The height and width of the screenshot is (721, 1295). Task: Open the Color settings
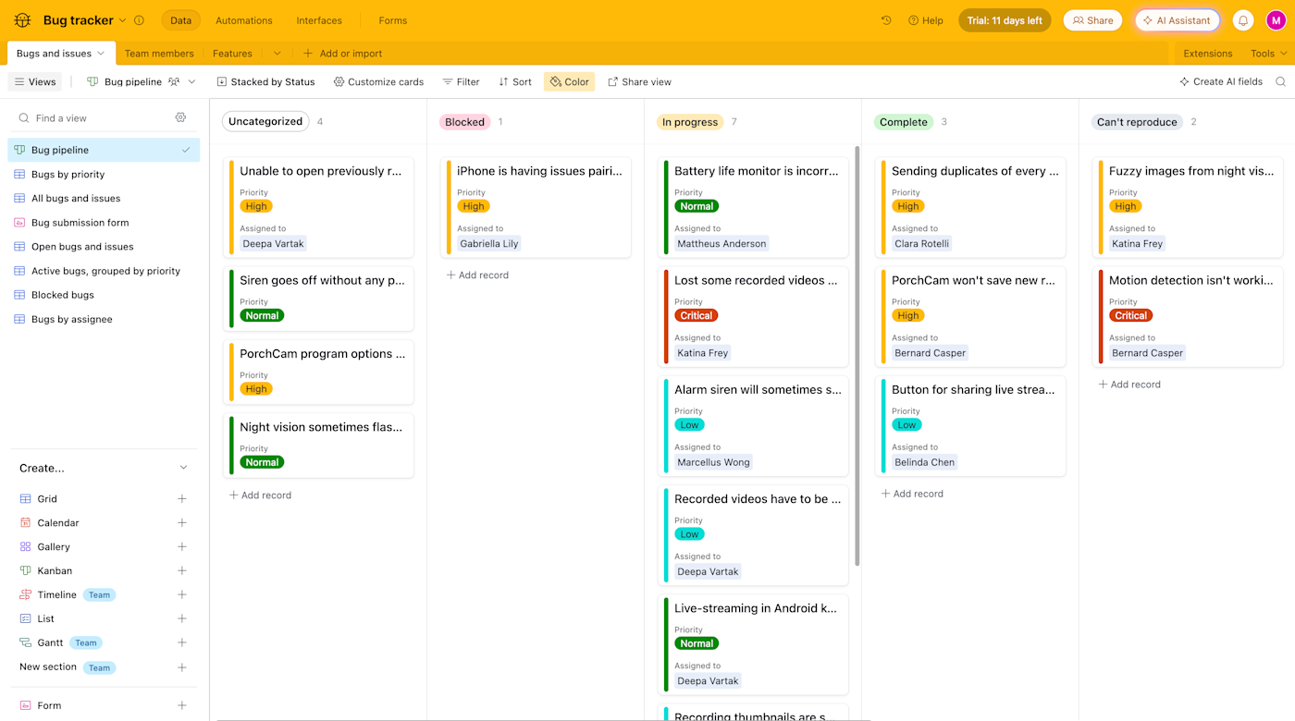(x=569, y=81)
